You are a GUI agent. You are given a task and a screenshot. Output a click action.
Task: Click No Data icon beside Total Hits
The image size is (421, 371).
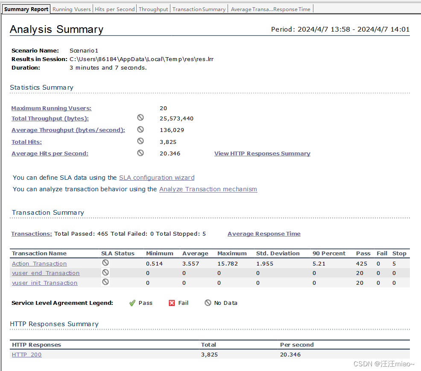pos(140,141)
